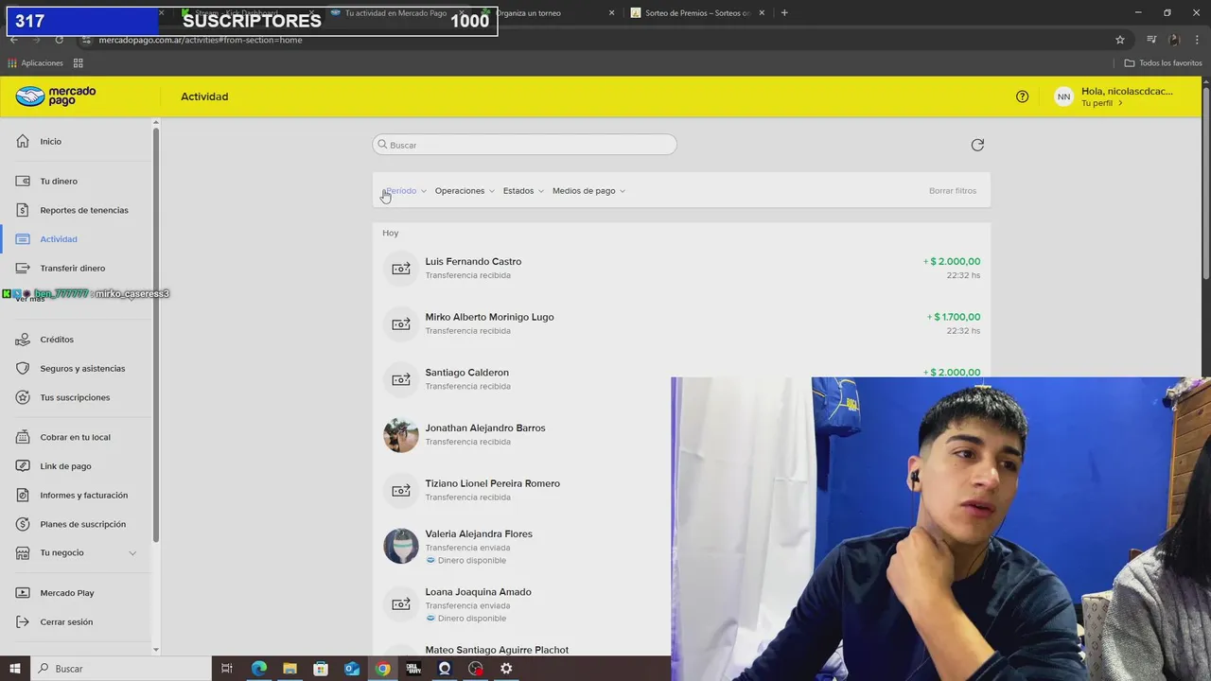Open Mirko Alberto Morinigo Lugo transfer
Viewport: 1211px width, 681px height.
[x=681, y=323]
